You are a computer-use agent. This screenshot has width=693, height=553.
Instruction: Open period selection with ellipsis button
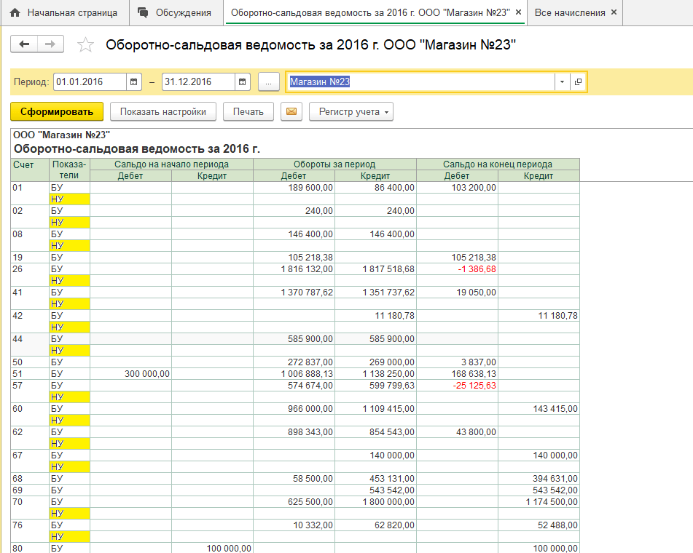pos(268,82)
